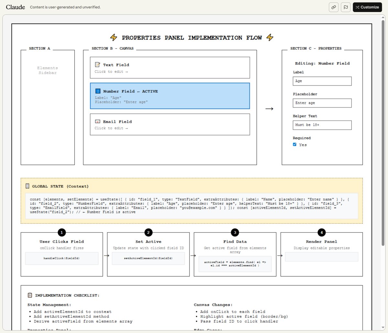Click the State Management heading
Viewport: 388px width, 333px height.
49,305
